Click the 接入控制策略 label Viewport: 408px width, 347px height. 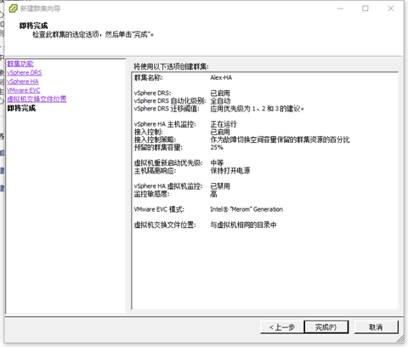coord(155,139)
